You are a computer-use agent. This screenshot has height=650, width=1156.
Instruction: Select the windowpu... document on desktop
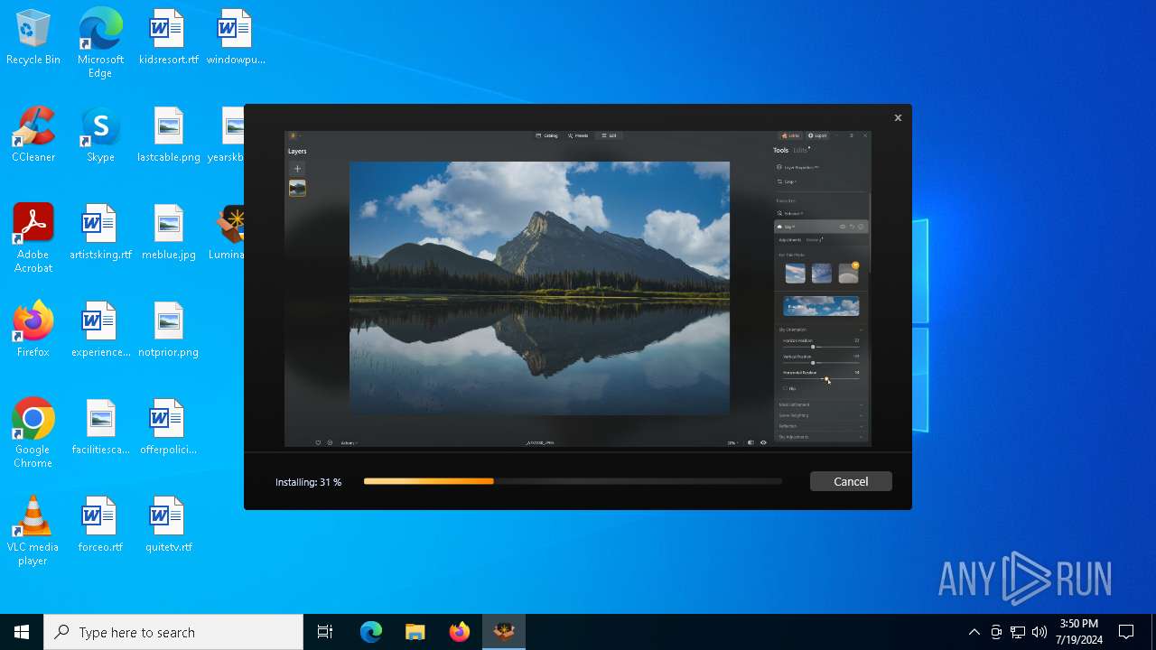click(x=235, y=38)
